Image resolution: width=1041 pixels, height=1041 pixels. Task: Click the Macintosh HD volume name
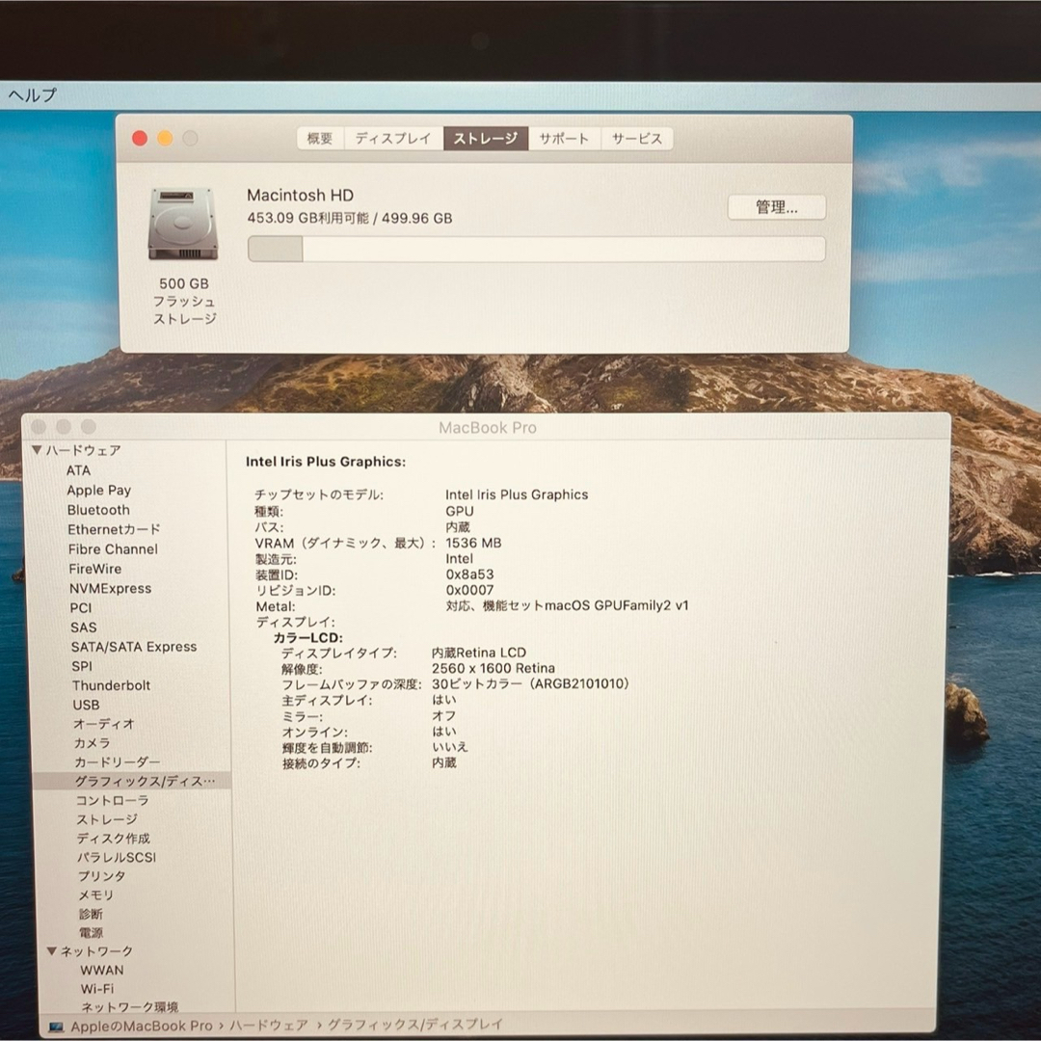(300, 195)
